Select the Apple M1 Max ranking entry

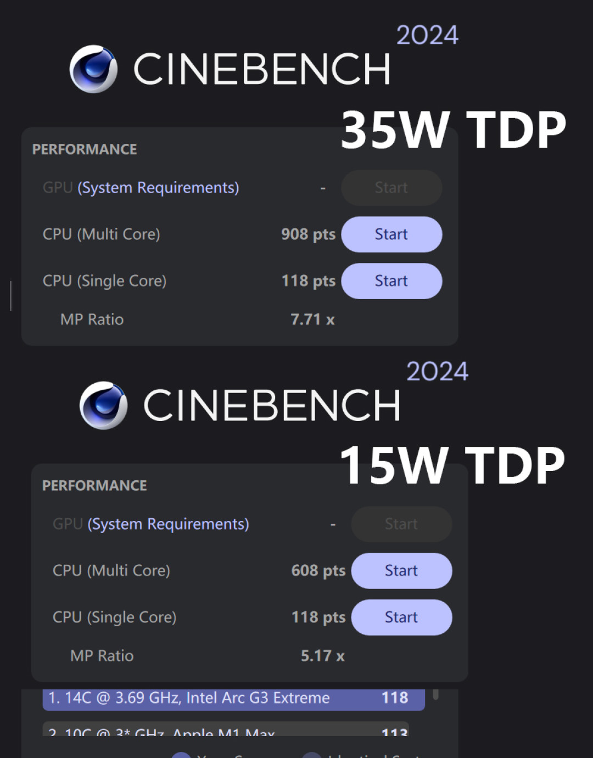pyautogui.click(x=226, y=730)
